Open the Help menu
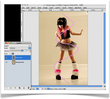 point(85,8)
